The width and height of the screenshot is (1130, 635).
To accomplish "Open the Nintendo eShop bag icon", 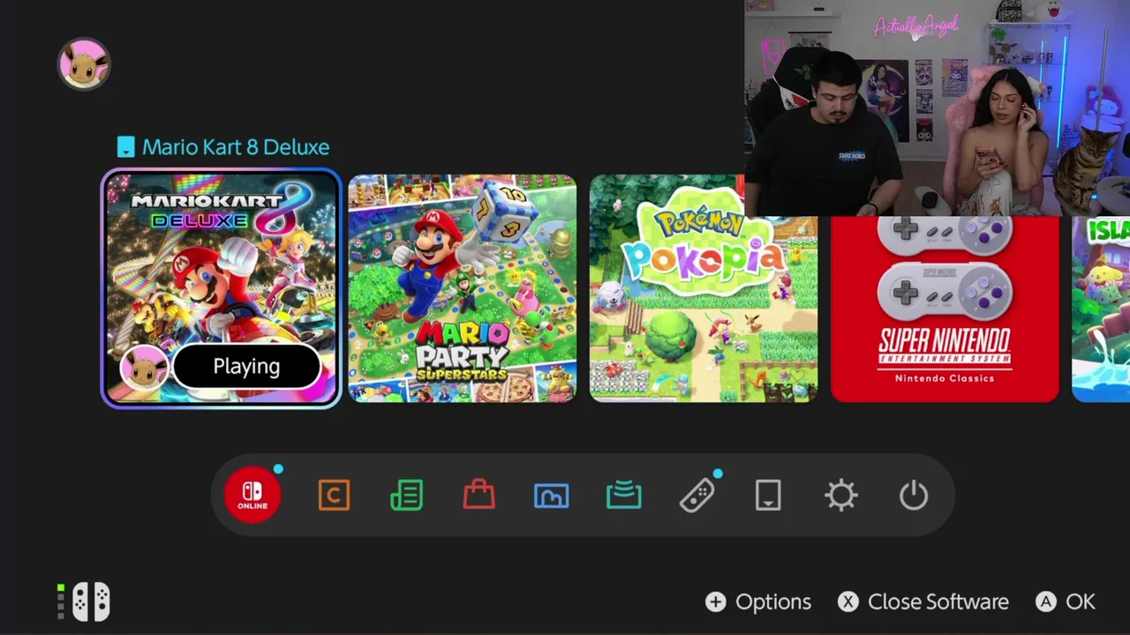I will click(x=478, y=495).
